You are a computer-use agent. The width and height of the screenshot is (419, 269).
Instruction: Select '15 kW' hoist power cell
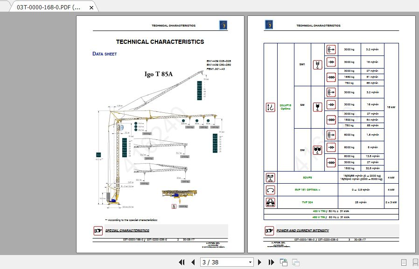coord(391,107)
